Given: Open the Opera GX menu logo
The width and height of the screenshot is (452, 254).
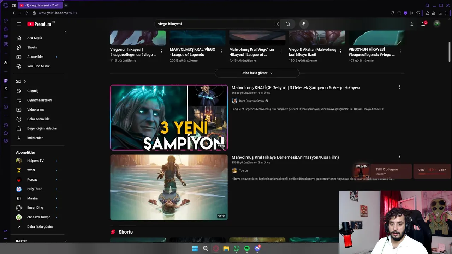Looking at the screenshot, I should (6, 5).
